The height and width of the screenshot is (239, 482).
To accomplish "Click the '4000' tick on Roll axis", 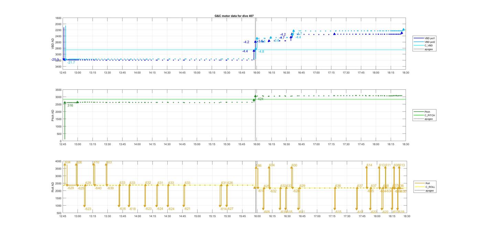I will tap(58, 161).
